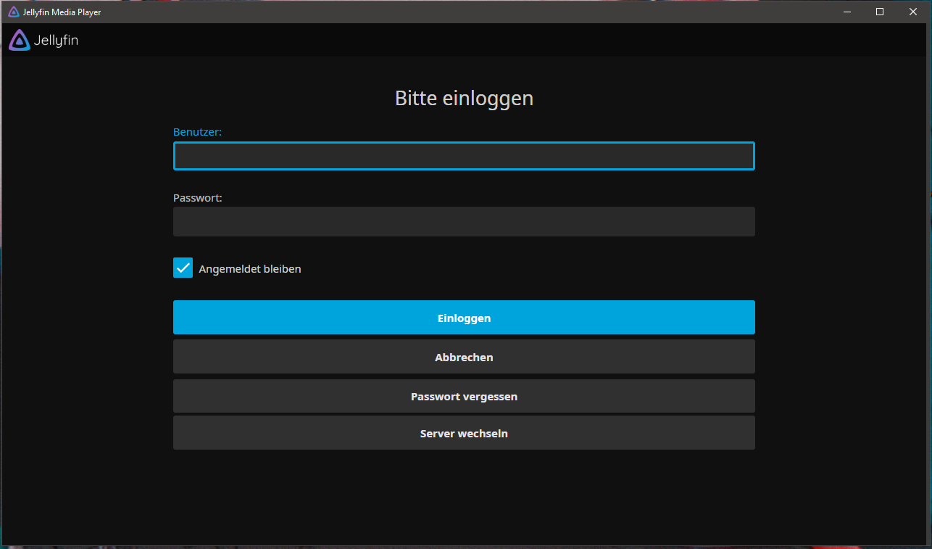Viewport: 932px width, 549px height.
Task: Cancel login with the Abbrechen button
Action: click(x=464, y=357)
